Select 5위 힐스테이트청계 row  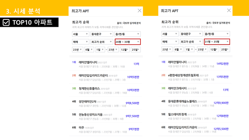point(195,116)
